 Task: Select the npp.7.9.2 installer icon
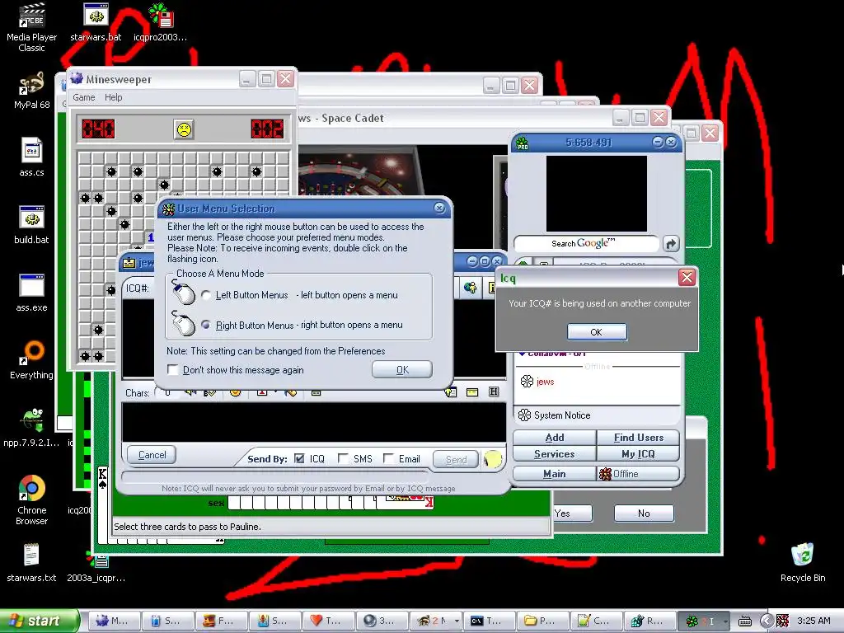coord(32,429)
